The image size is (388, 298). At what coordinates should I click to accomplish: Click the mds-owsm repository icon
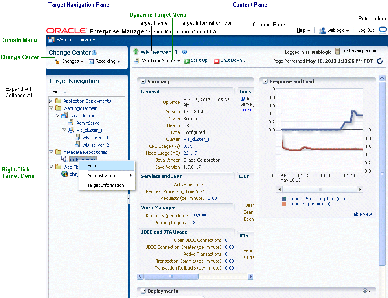pyautogui.click(x=65, y=159)
